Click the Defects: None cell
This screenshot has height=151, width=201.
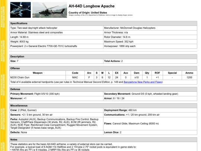[56, 132]
